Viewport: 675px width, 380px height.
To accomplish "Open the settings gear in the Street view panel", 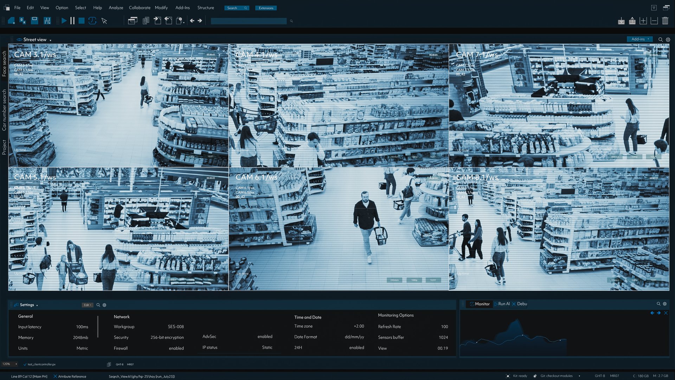I will coord(668,39).
